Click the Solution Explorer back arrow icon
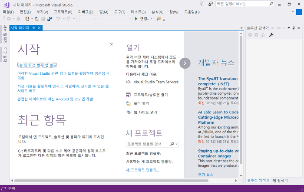Screen dimensions: 304x192 click(x=250, y=35)
